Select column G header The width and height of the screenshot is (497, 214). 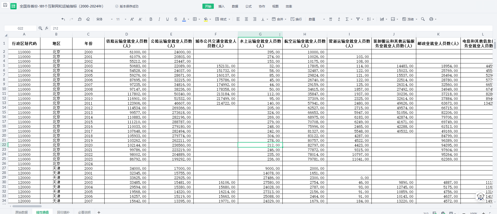pyautogui.click(x=260, y=34)
